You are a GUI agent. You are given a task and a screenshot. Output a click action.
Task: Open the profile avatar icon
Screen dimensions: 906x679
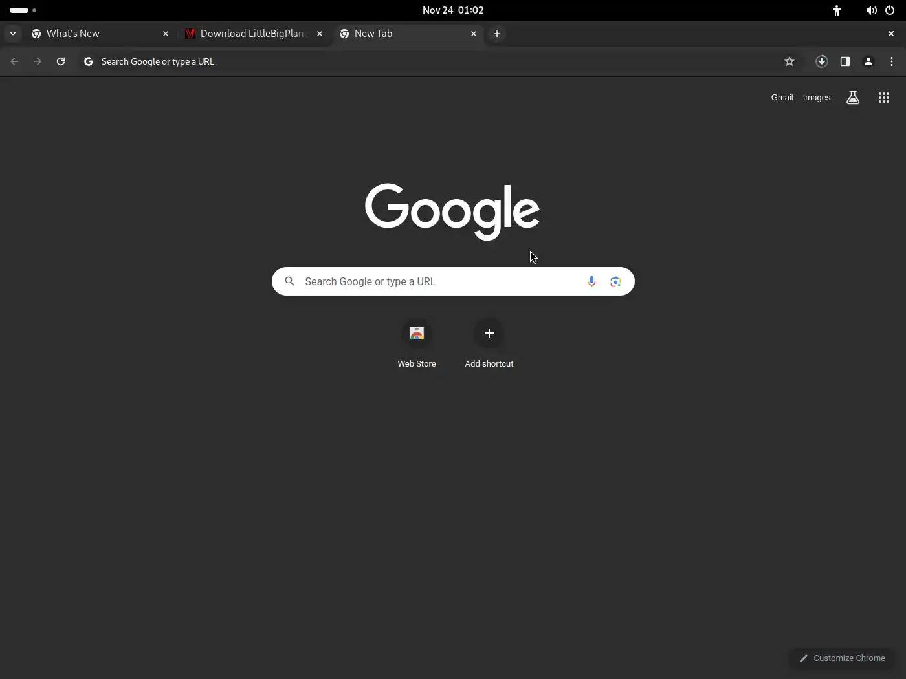[x=868, y=61]
